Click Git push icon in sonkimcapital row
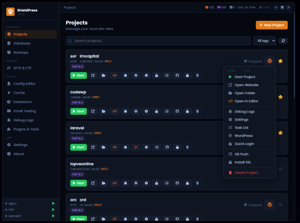Viewport: 300px width, 223px height. (x=177, y=76)
